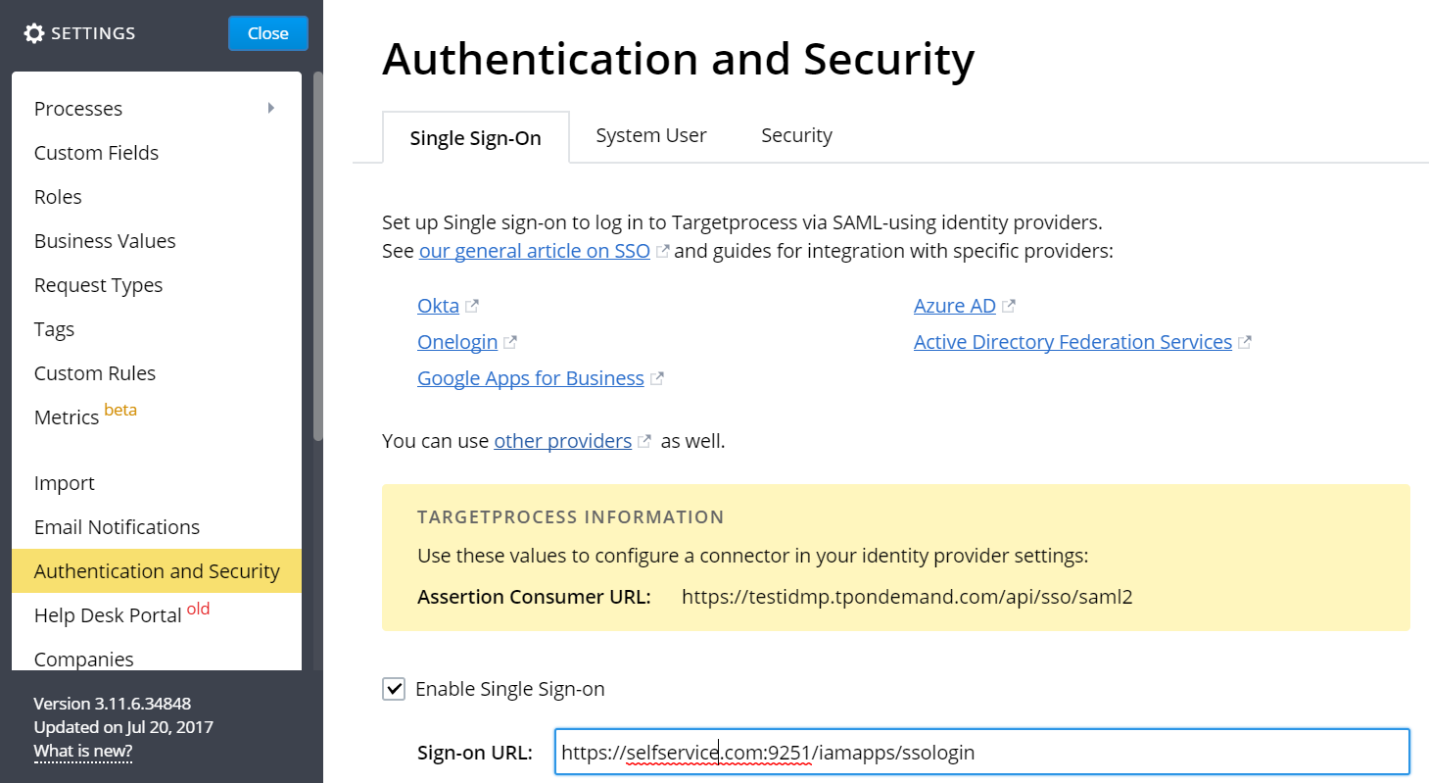
Task: Open the Security tab
Action: pos(796,136)
